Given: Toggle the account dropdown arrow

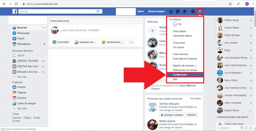Looking at the screenshot, I should (x=200, y=12).
